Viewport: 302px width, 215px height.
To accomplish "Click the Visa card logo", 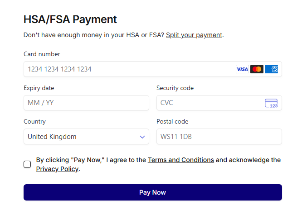I will click(x=242, y=69).
